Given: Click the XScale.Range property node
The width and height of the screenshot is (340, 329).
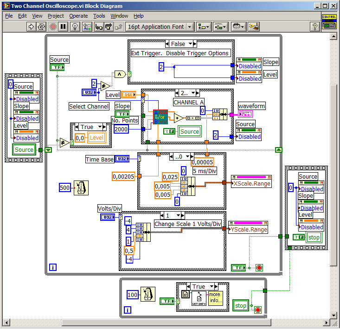Looking at the screenshot, I should point(251,181).
